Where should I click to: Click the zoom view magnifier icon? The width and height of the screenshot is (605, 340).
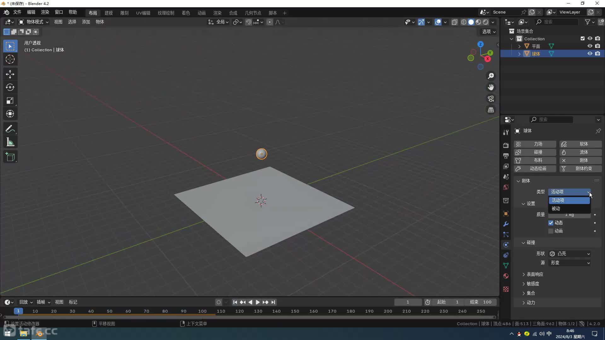[x=491, y=76]
